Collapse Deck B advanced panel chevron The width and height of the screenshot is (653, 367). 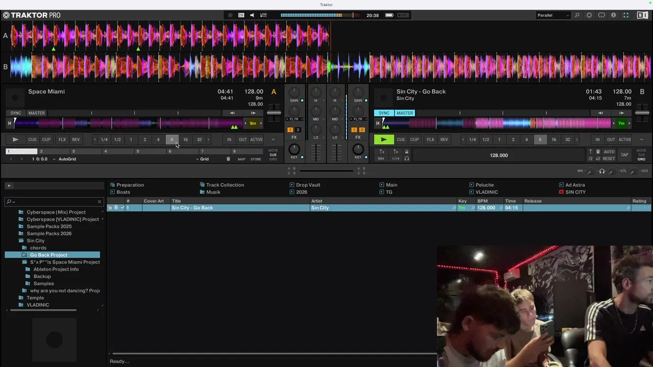coord(641,140)
